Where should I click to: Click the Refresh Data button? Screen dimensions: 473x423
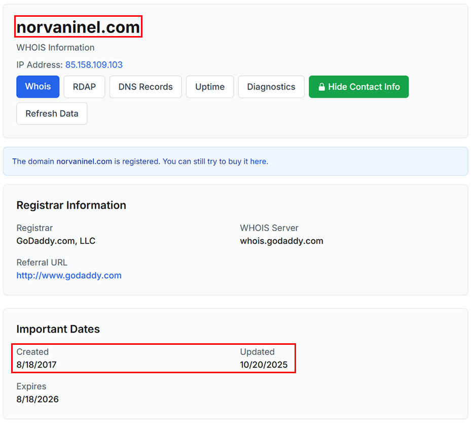click(51, 113)
